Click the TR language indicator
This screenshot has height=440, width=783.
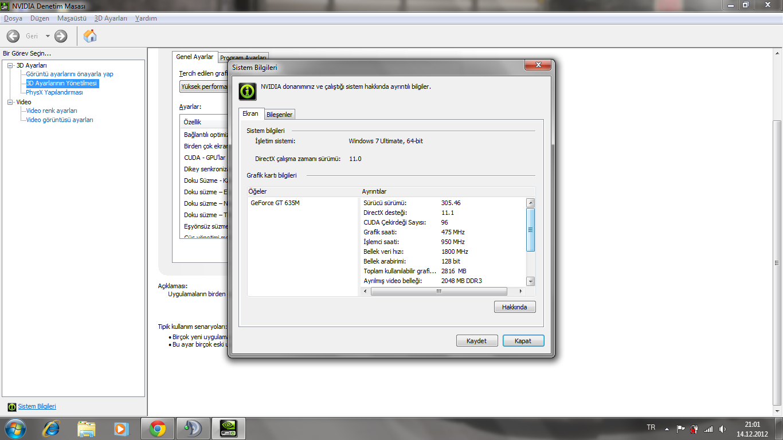click(x=651, y=427)
